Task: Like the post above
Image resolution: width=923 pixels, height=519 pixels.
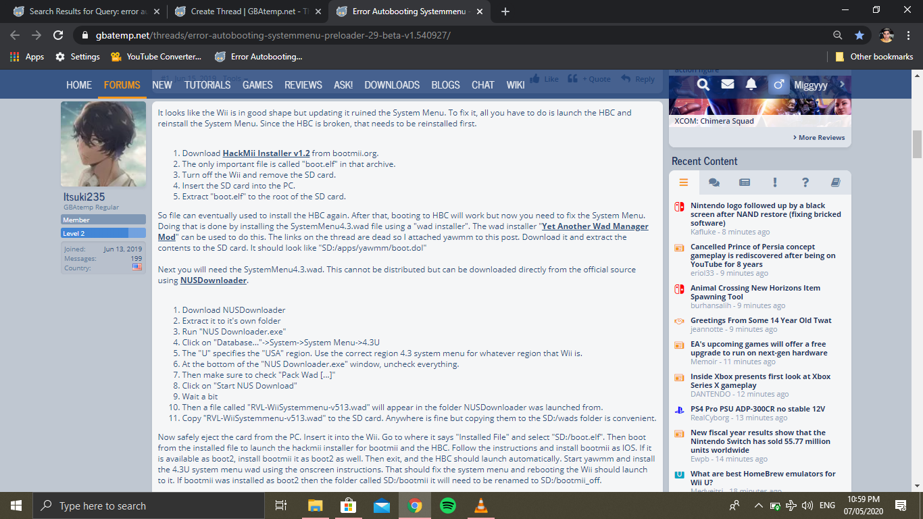Action: click(x=544, y=79)
